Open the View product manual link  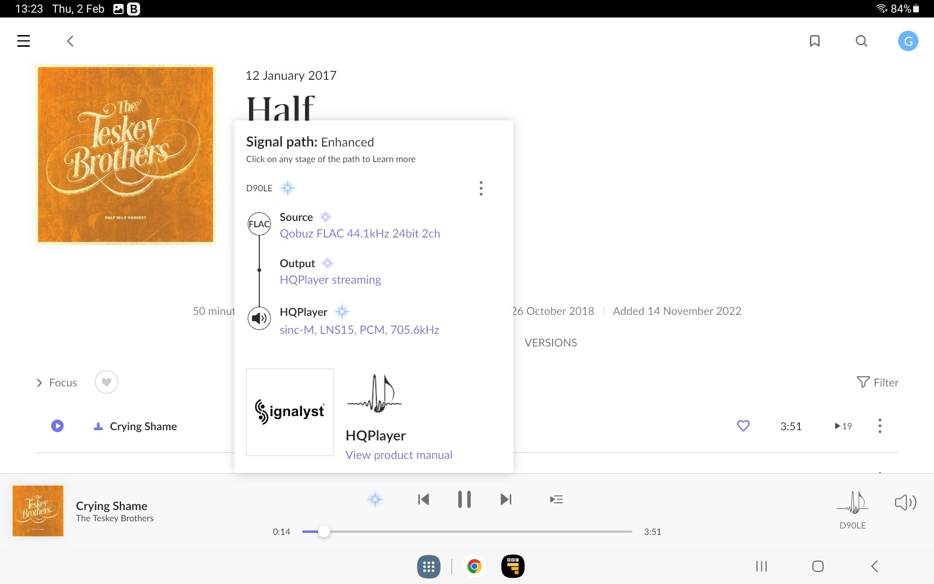(x=398, y=455)
